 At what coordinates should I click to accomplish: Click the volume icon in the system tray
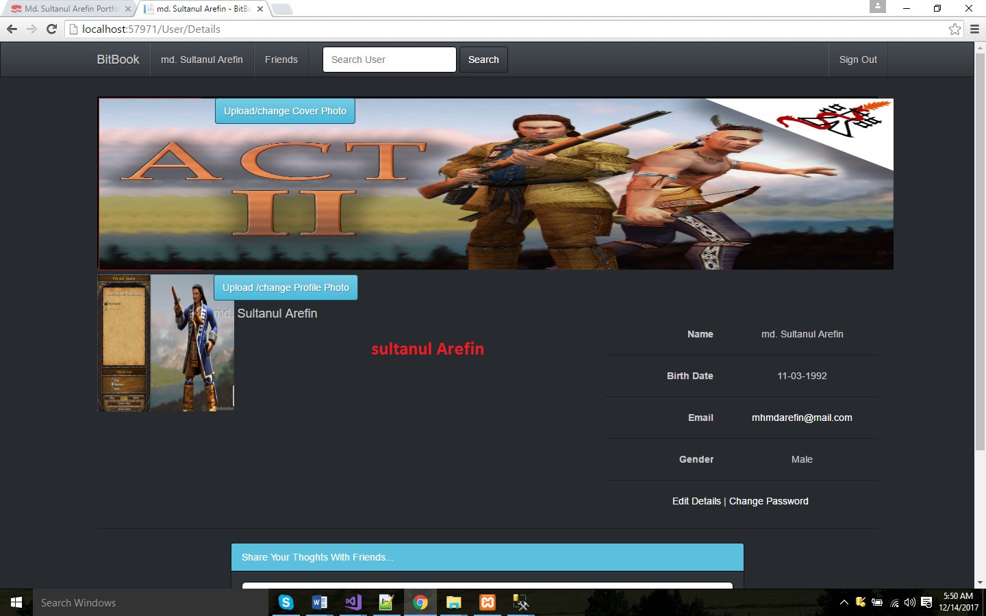click(909, 602)
